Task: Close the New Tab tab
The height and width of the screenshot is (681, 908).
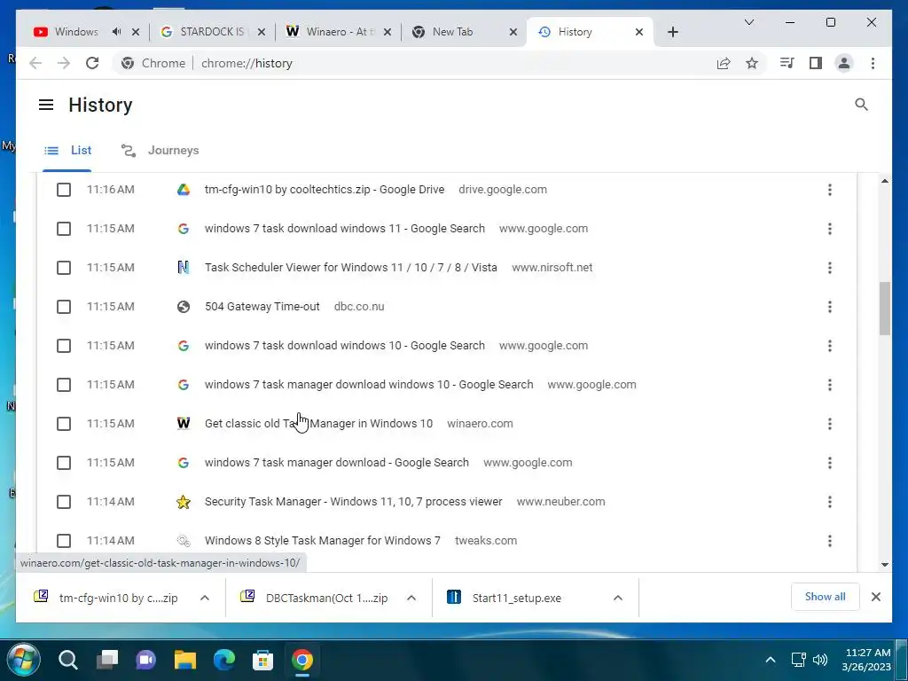Action: click(x=513, y=32)
